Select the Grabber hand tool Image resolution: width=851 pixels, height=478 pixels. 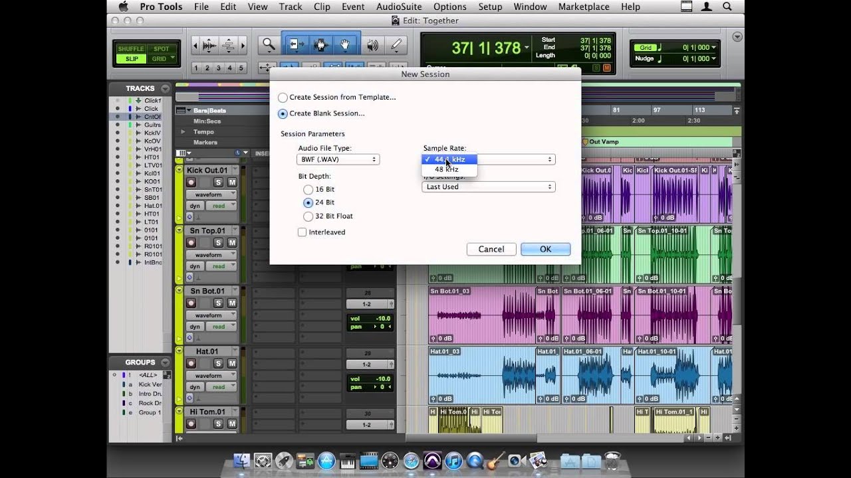[346, 45]
